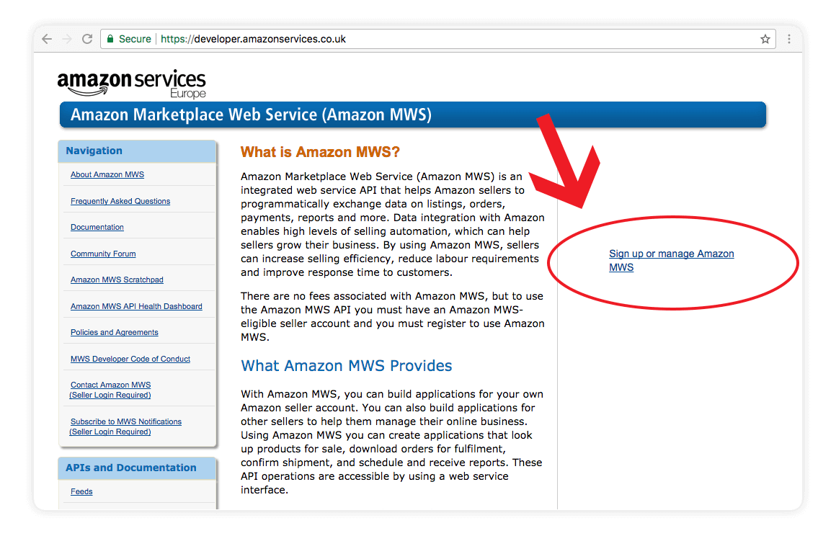Reload the page with refresh icon
This screenshot has height=536, width=836.
87,39
